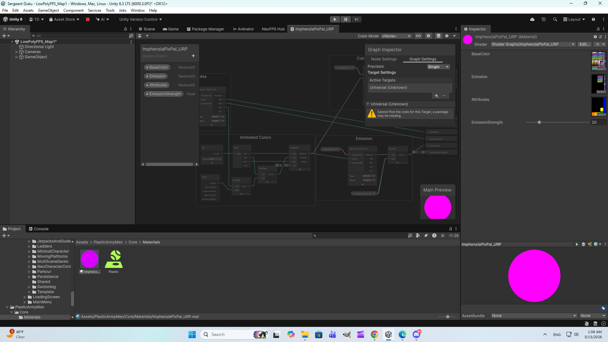The width and height of the screenshot is (608, 342).
Task: Toggle hidden packages visibility count 26
Action: (x=454, y=236)
